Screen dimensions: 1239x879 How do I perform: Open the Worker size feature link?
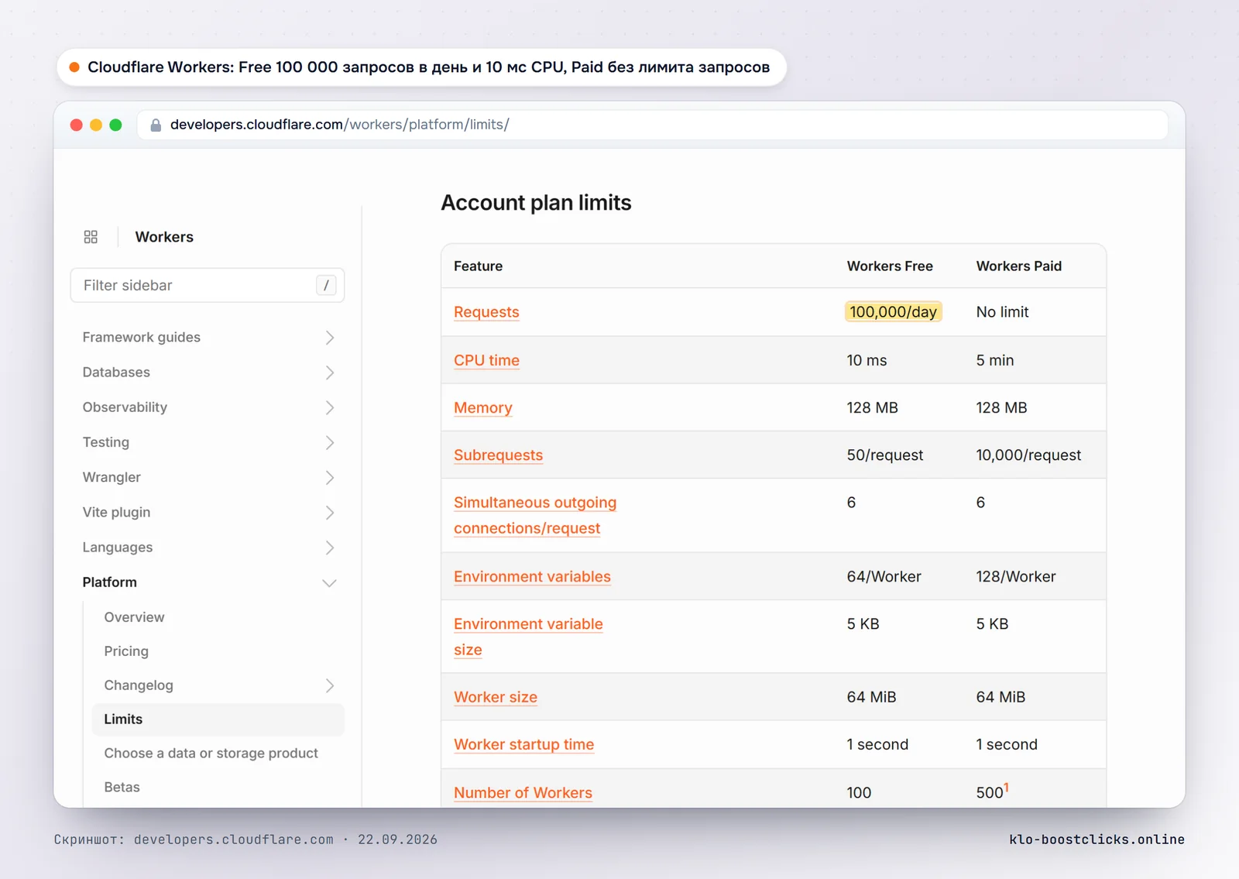click(496, 698)
